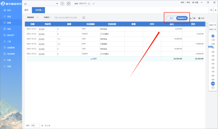This screenshot has width=218, height=129.
Task: Expand the account set dropdown showing 22
Action: [57, 3]
